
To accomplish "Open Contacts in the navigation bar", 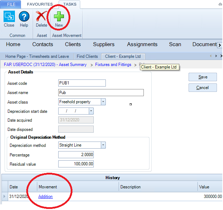I will 43,44.
